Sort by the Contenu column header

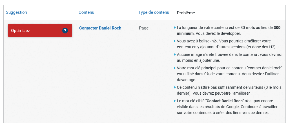tap(86, 12)
